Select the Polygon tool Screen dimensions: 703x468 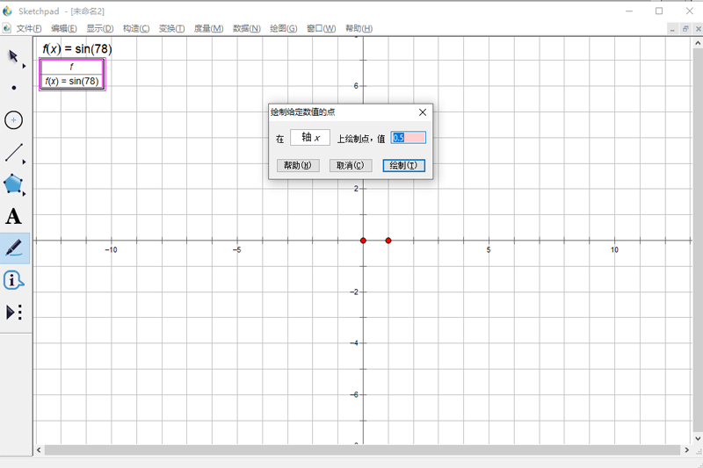click(14, 184)
